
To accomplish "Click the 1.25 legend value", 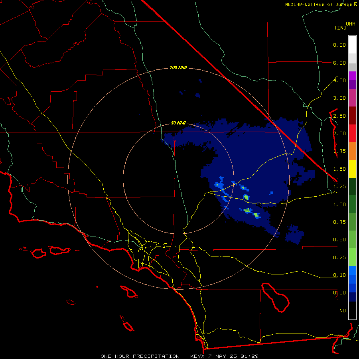I will point(339,187).
